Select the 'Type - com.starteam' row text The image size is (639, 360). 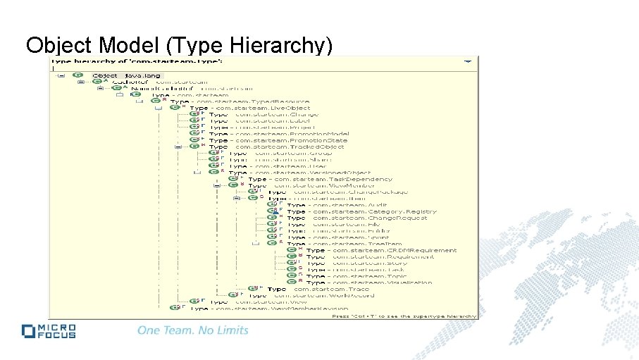pos(190,95)
